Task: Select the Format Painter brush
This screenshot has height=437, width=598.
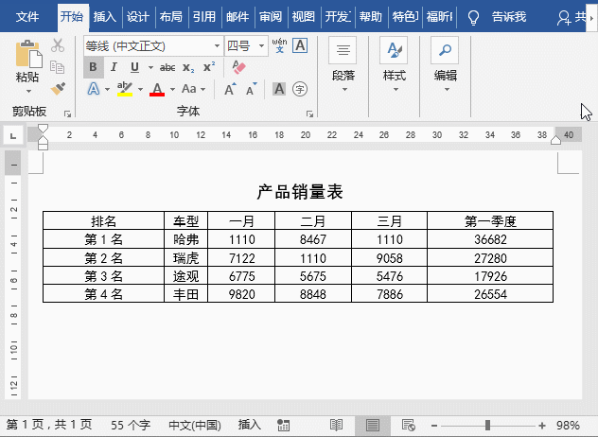Action: pos(58,88)
